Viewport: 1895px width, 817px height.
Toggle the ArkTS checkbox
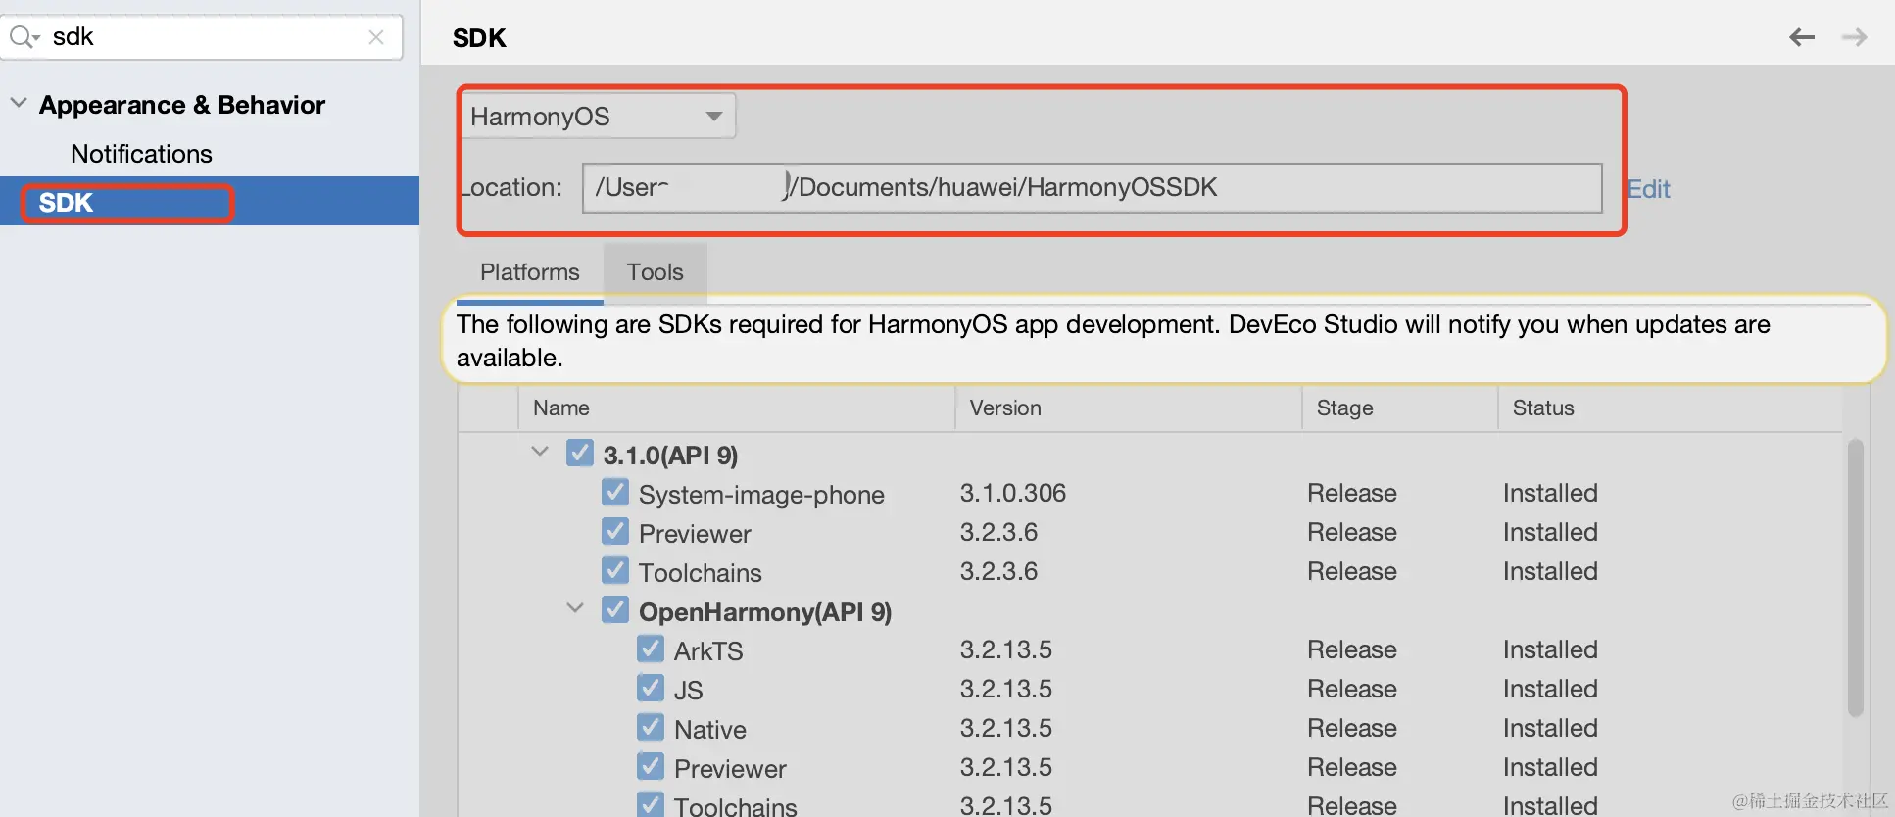point(651,649)
